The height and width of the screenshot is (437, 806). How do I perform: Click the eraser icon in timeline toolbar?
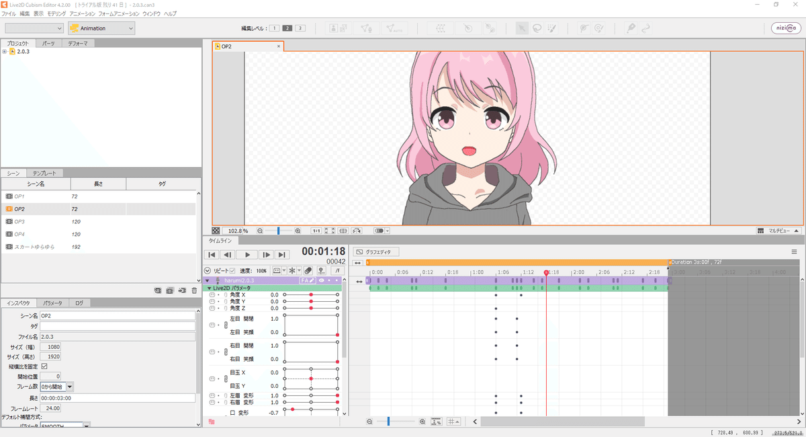pyautogui.click(x=308, y=270)
